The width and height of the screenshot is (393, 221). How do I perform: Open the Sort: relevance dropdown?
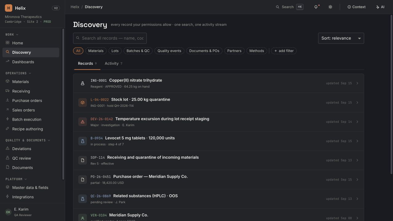click(x=341, y=38)
